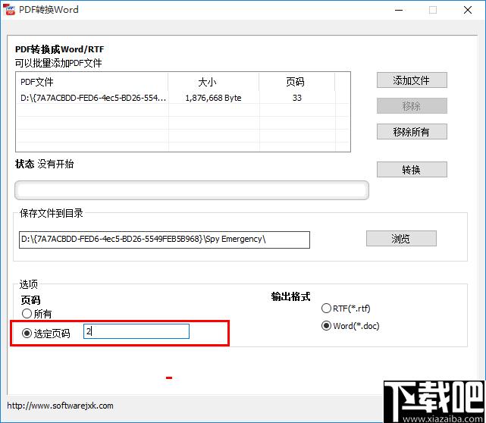Click the page count cell 33
This screenshot has width=486, height=423.
[297, 98]
